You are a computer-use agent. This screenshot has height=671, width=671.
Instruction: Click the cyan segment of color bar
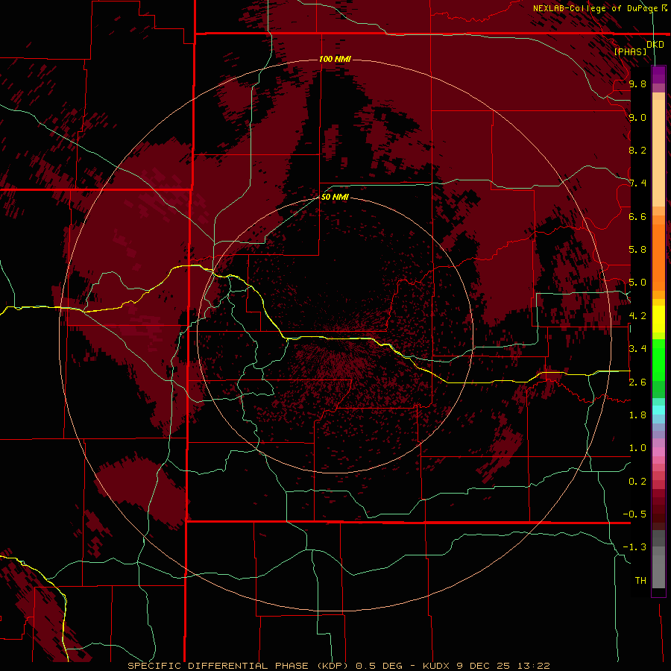(x=658, y=410)
